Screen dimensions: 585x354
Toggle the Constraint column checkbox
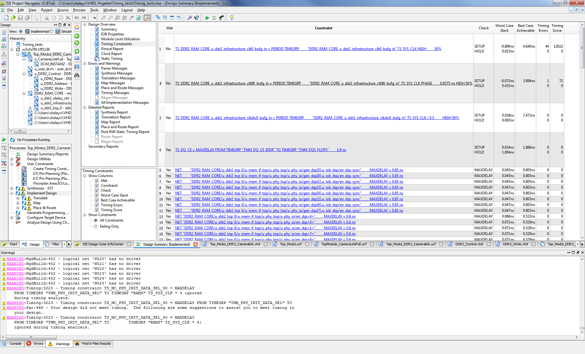point(97,186)
